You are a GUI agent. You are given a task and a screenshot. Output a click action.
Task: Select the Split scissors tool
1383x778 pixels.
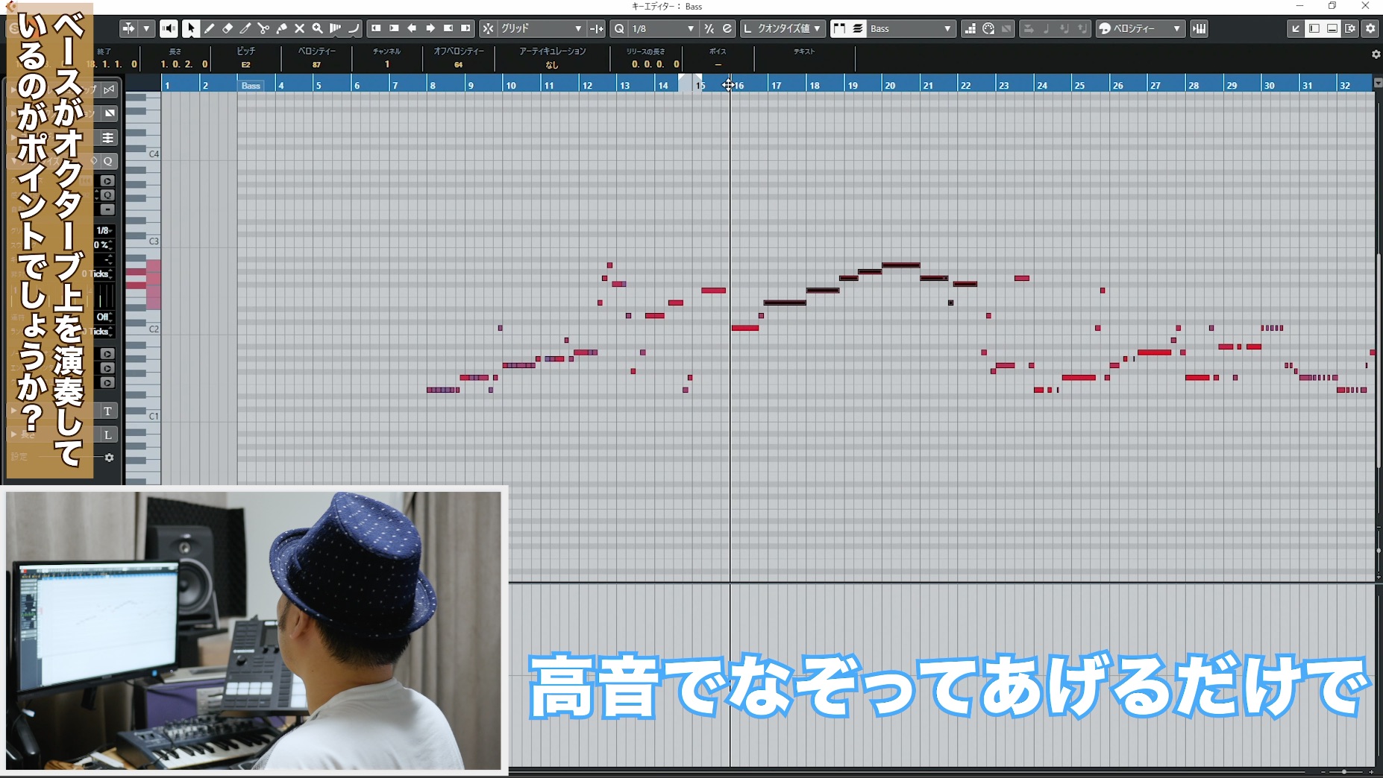(x=263, y=28)
